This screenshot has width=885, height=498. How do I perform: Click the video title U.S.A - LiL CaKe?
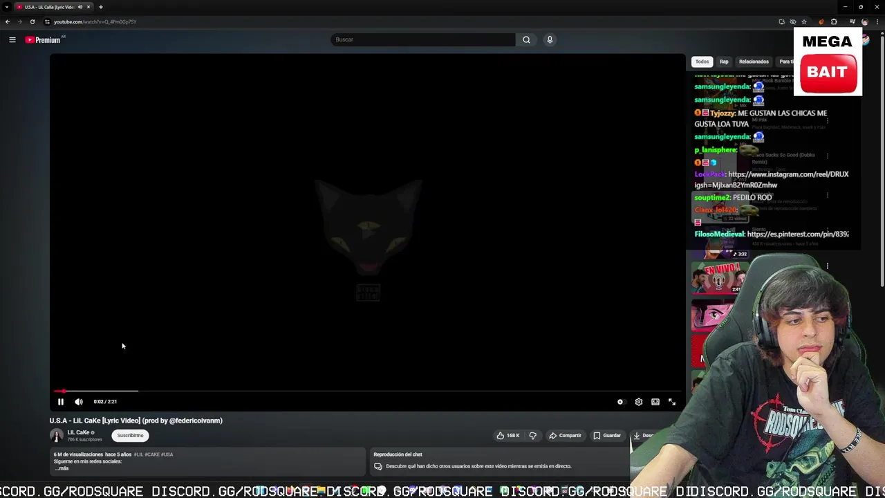[136, 421]
